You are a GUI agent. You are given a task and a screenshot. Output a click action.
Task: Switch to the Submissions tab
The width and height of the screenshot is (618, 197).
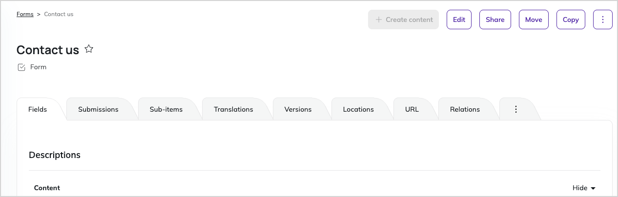click(98, 109)
